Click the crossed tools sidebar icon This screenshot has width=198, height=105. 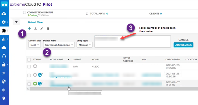[4, 73]
